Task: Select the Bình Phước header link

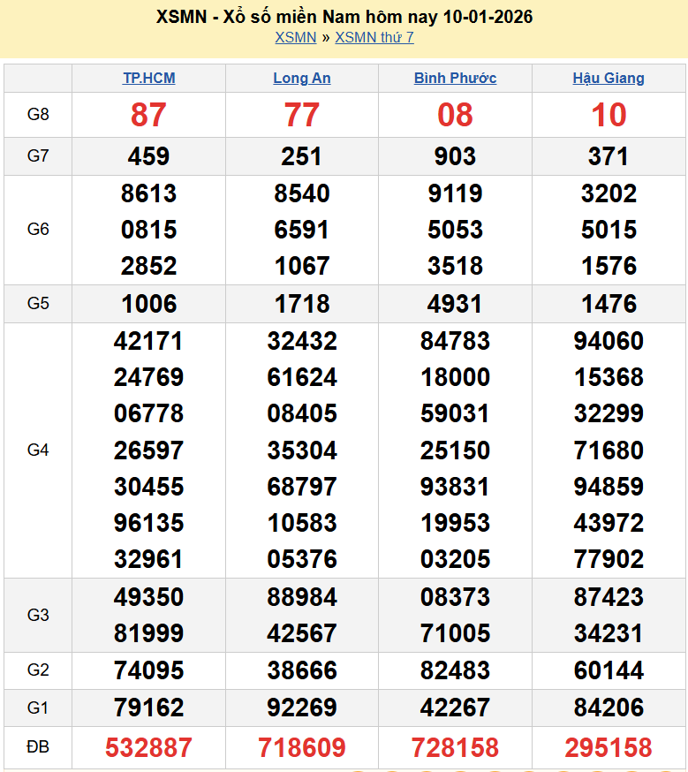Action: [x=455, y=78]
